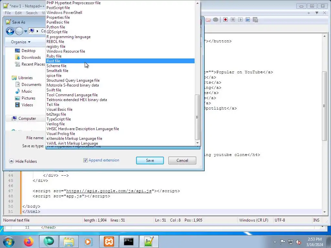Open Desktop in the navigation pane

28,51
